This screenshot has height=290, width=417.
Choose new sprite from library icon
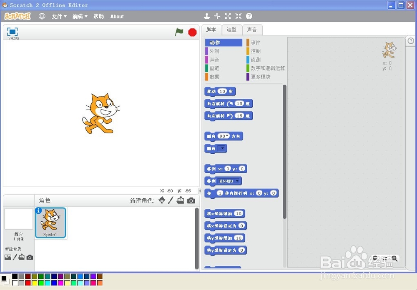click(162, 200)
